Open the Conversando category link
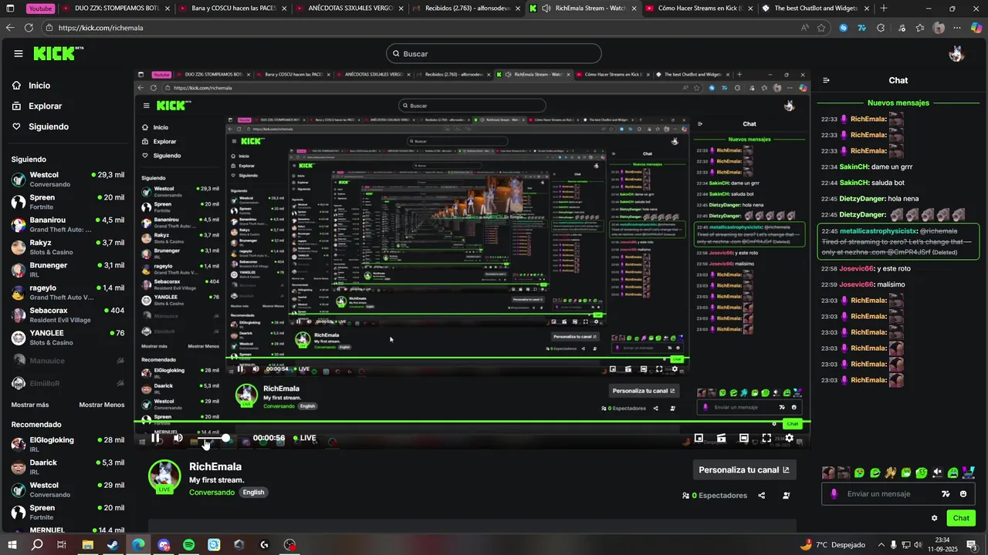This screenshot has width=988, height=555. coord(211,492)
